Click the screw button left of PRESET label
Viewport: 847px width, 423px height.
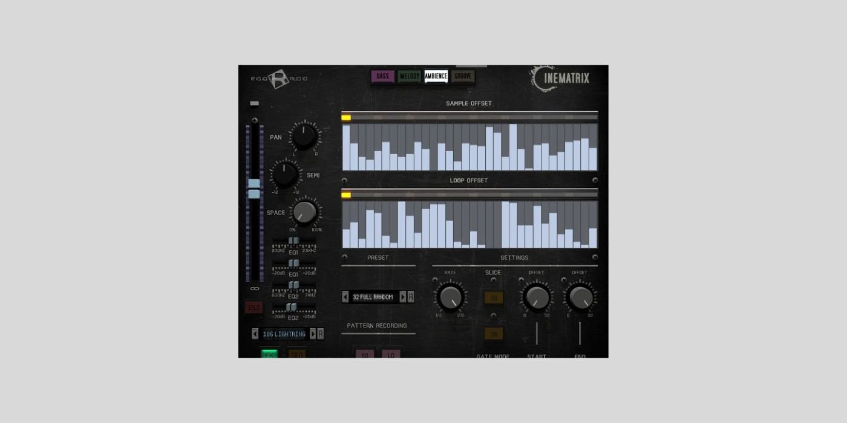click(x=345, y=257)
